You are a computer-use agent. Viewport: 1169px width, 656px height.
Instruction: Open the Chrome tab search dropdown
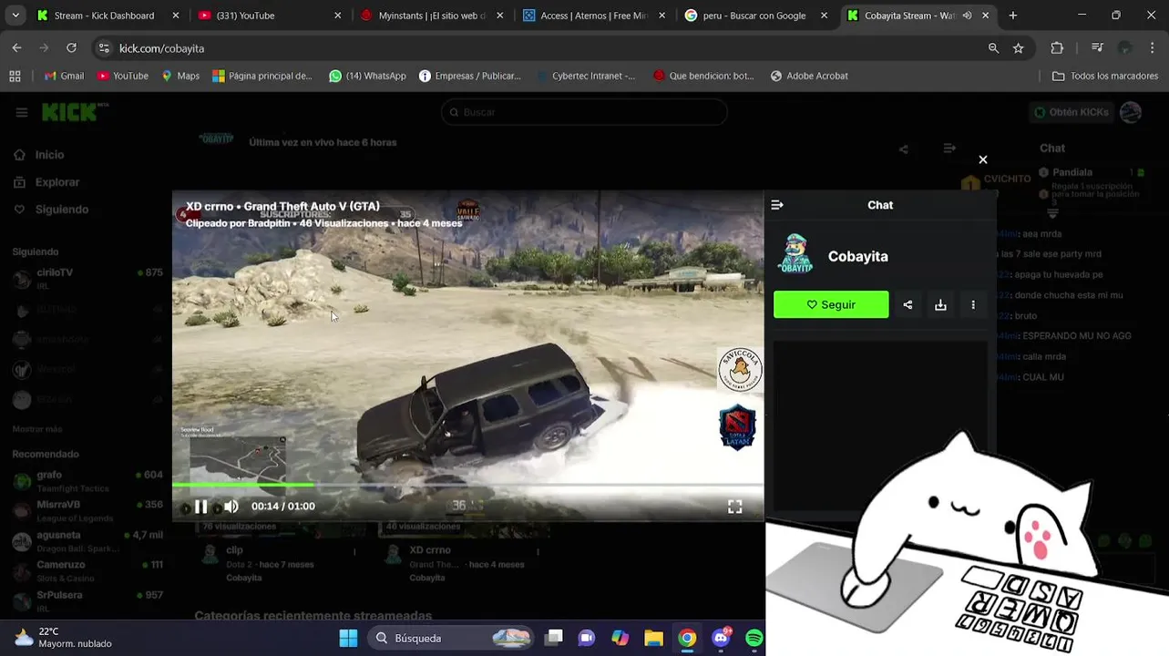[15, 15]
